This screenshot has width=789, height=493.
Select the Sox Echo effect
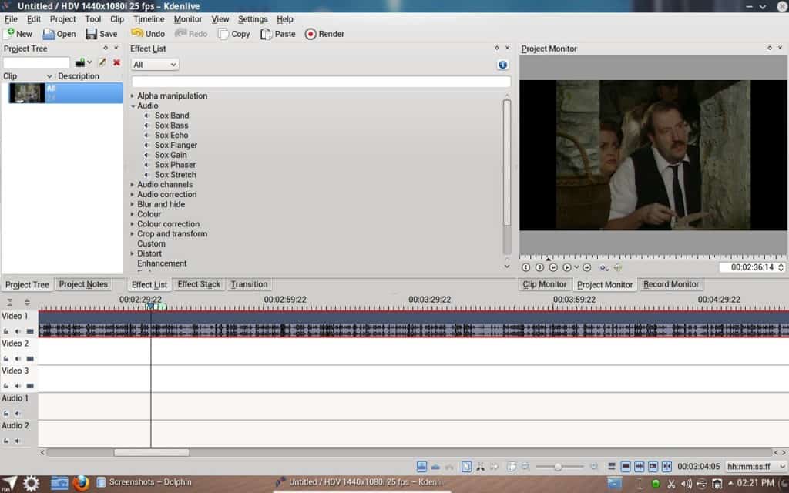pyautogui.click(x=171, y=136)
